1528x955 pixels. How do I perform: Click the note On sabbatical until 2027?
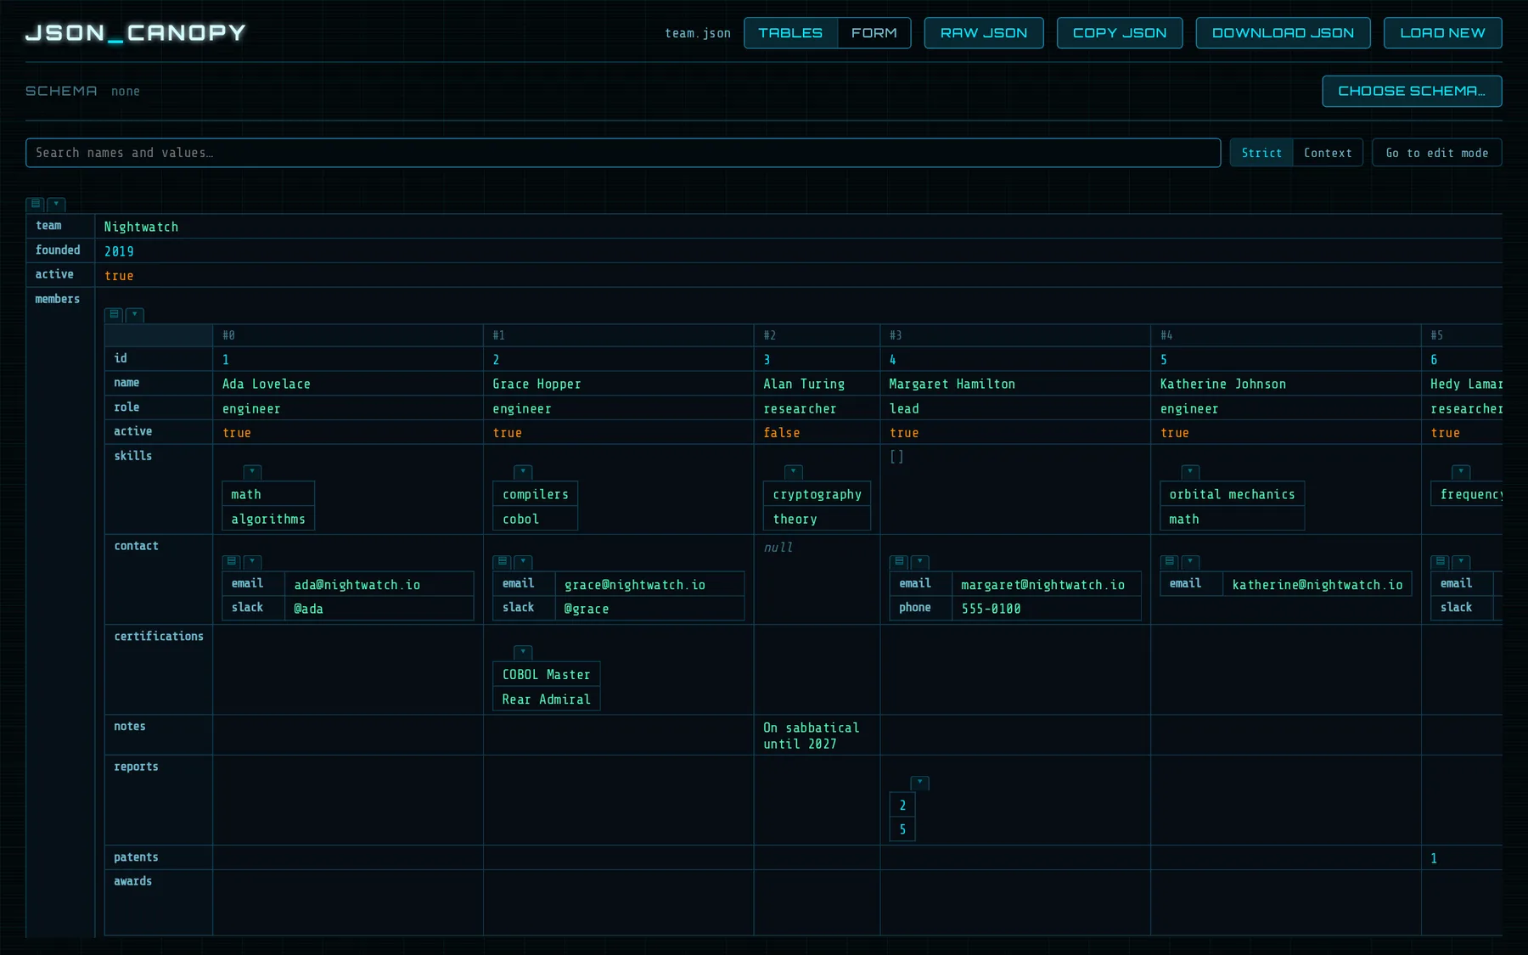811,735
